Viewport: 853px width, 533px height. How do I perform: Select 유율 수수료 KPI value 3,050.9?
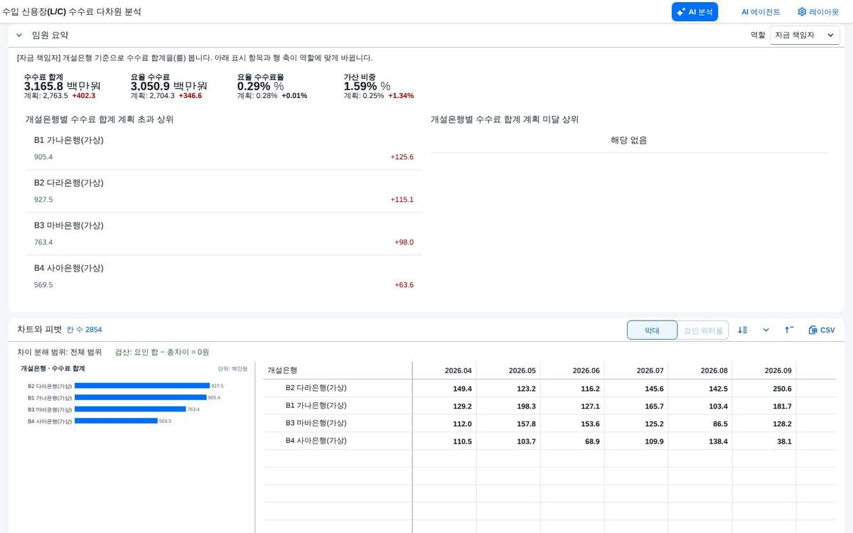(x=151, y=86)
